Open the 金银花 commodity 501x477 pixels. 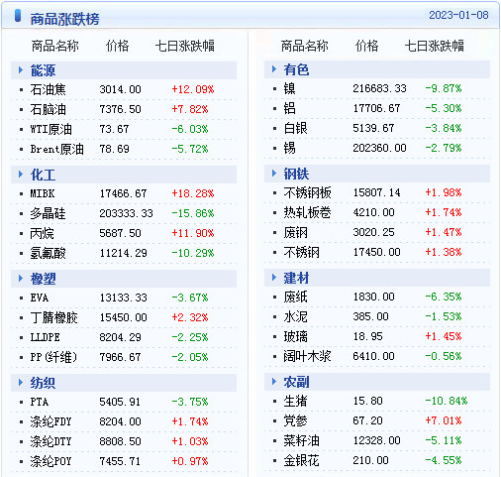tap(301, 460)
